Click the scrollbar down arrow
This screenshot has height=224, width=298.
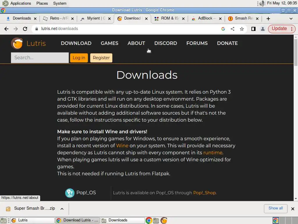pyautogui.click(x=296, y=199)
